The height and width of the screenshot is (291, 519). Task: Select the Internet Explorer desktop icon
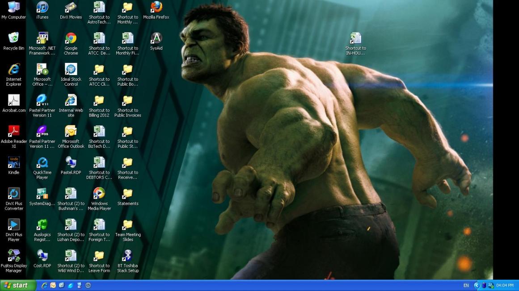click(13, 69)
